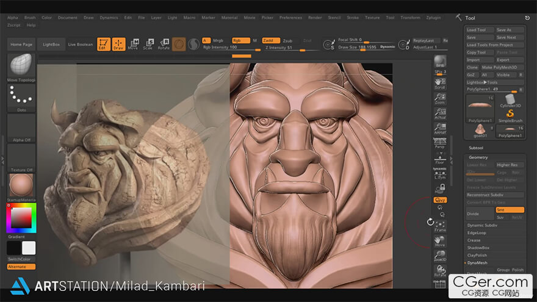Viewport: 537px width, 302px height.
Task: Toggle the Floor grid
Action: (x=440, y=158)
